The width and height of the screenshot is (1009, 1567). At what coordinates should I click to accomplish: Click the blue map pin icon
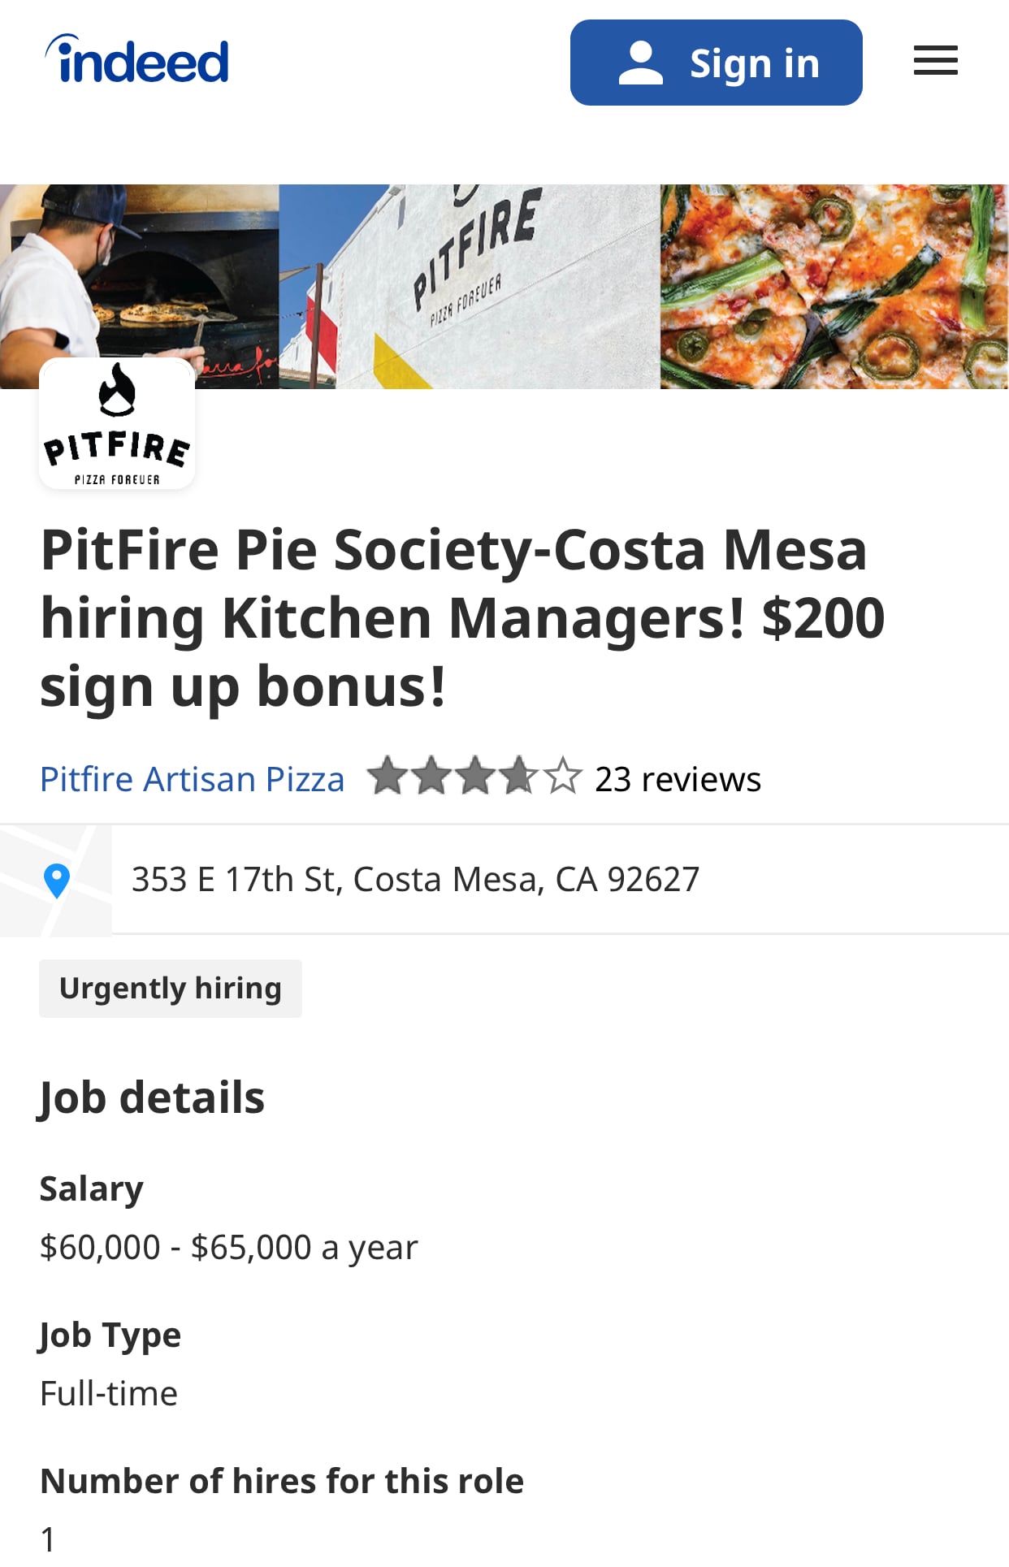click(57, 880)
